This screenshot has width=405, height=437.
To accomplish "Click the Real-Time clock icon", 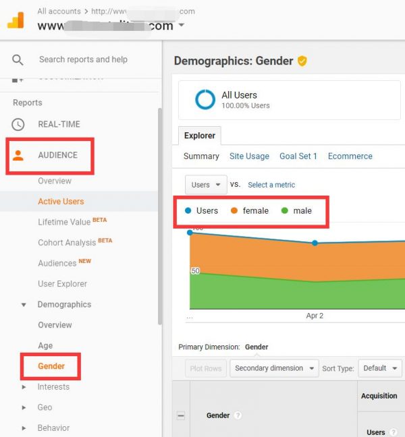I will (x=18, y=124).
